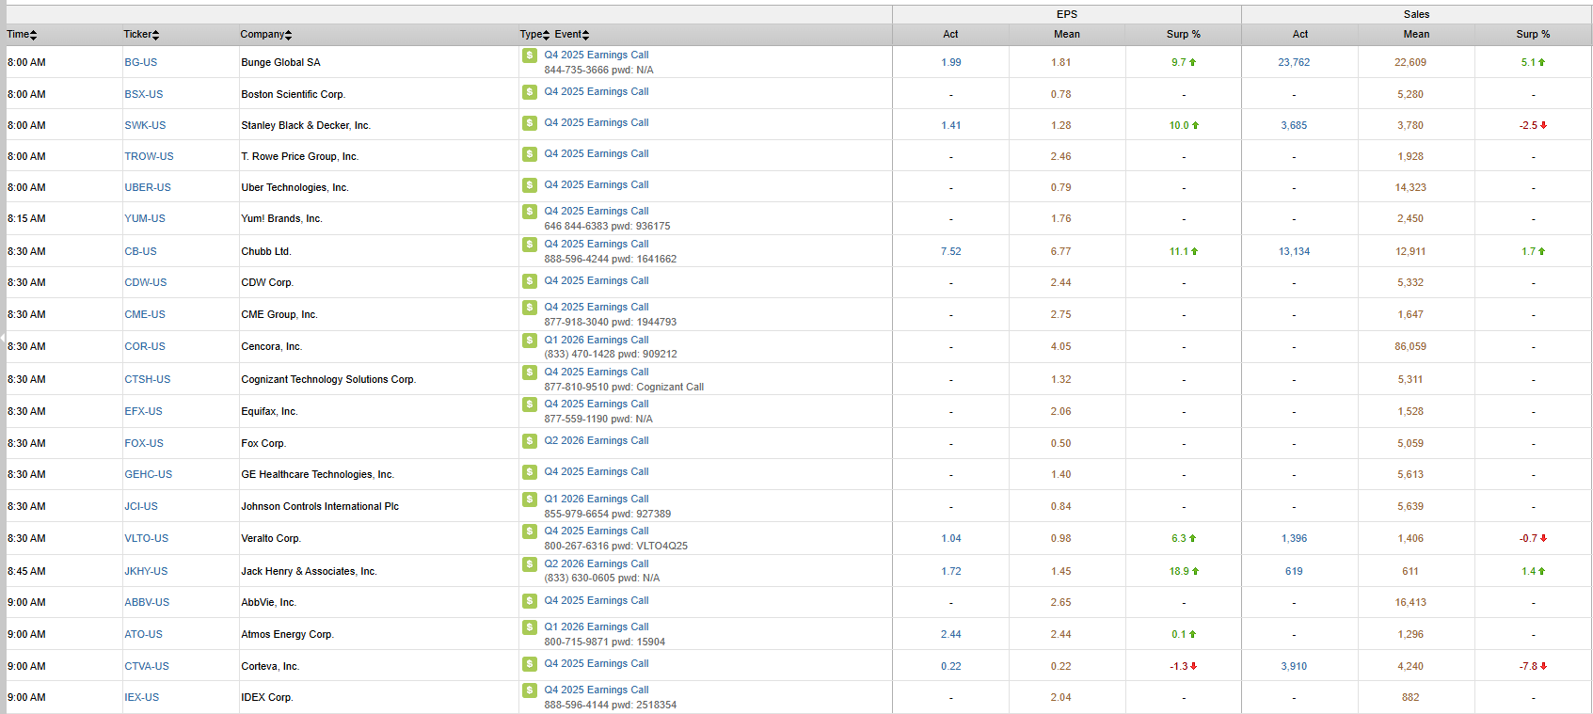This screenshot has height=714, width=1593.
Task: Click Chubb's actual EPS value 7.52
Action: click(x=950, y=252)
